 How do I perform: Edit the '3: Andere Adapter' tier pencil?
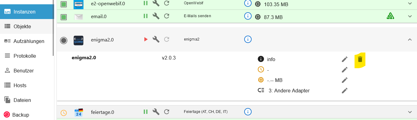[345, 91]
